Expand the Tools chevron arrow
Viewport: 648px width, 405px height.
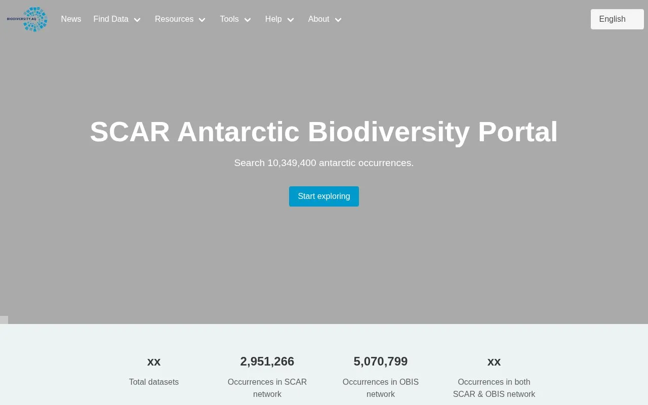pyautogui.click(x=248, y=20)
